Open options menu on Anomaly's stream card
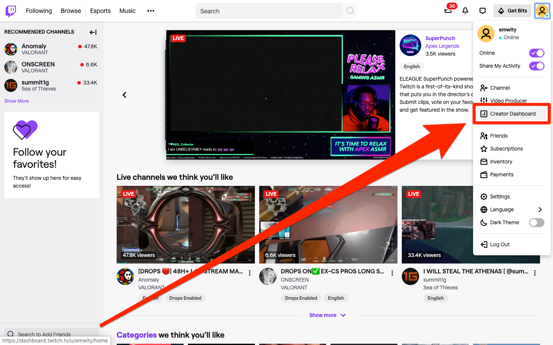Screen dimensions: 553x345 click(249, 273)
